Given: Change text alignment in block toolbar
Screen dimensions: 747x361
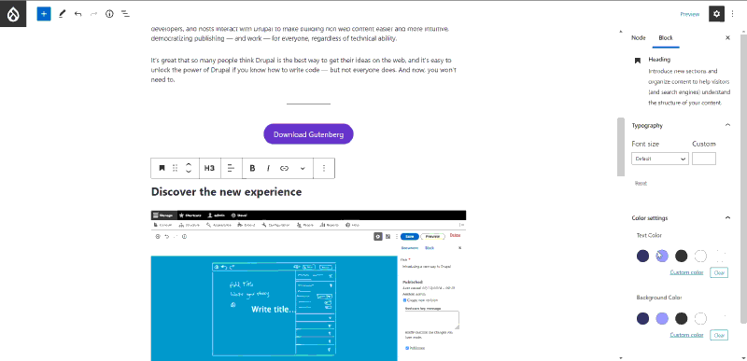Looking at the screenshot, I should click(232, 168).
